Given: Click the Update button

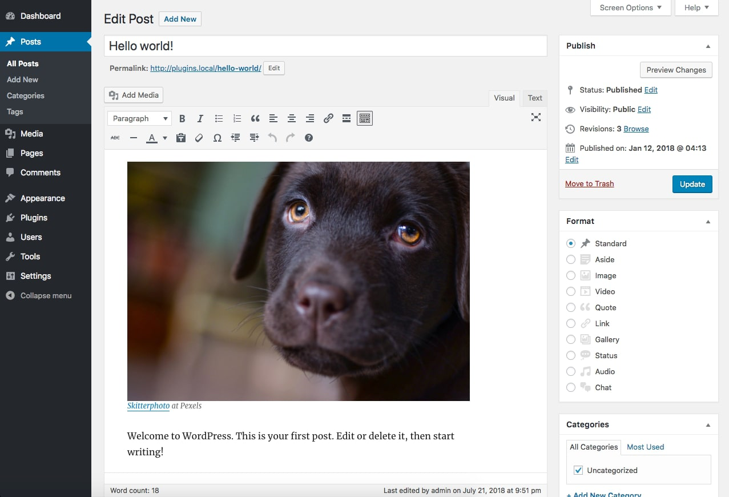Looking at the screenshot, I should pyautogui.click(x=692, y=184).
